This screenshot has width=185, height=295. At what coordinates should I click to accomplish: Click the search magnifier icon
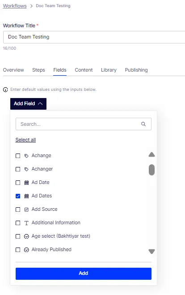[143, 124]
